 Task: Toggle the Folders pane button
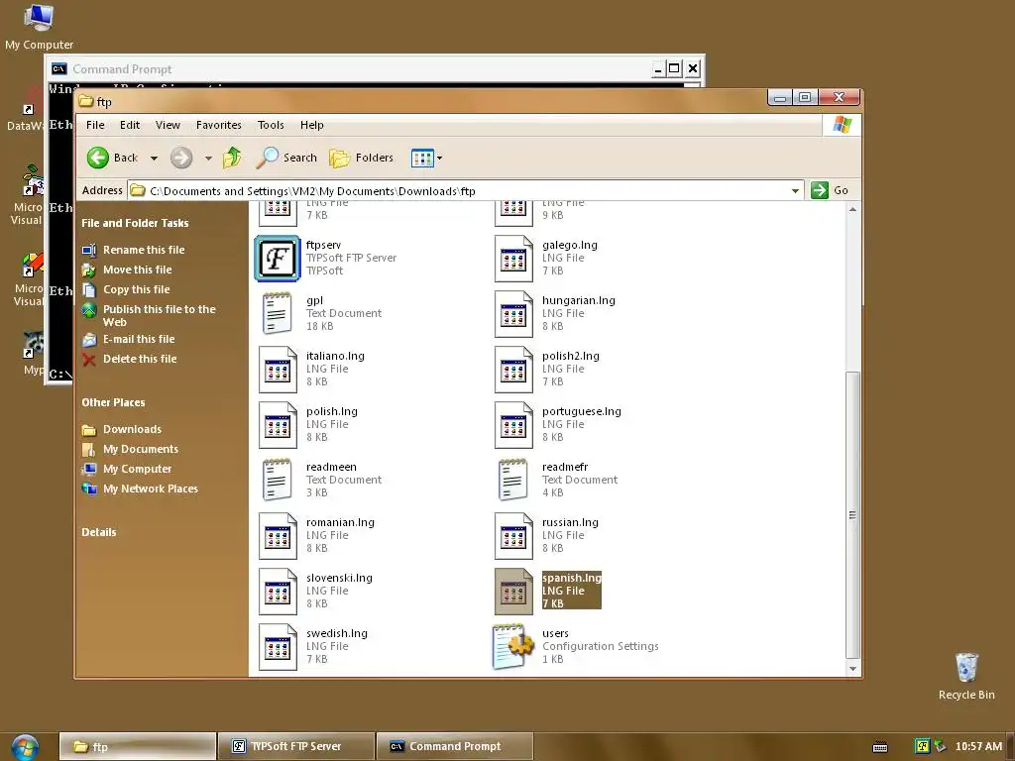click(x=361, y=158)
